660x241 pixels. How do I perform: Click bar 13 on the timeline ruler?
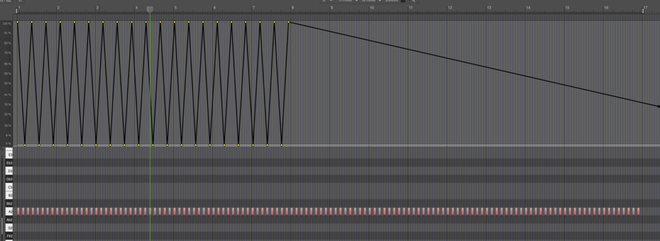[489, 8]
